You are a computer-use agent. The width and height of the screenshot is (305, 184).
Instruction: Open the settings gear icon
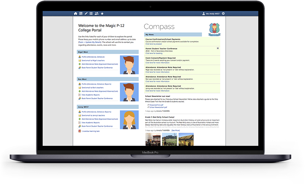[223, 14]
